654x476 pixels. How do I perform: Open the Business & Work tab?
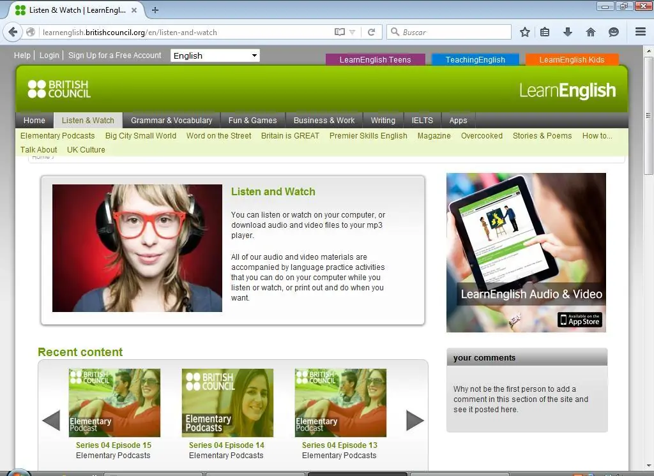click(x=324, y=121)
